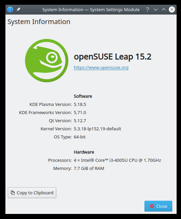Viewport: 181px width, 219px height.
Task: Click the clipboard icon on Copy button
Action: pos(13,193)
